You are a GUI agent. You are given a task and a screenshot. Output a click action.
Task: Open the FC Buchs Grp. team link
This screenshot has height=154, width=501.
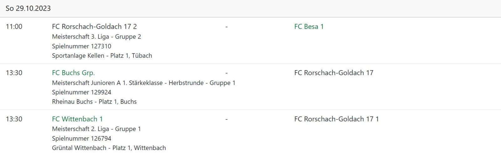click(x=73, y=73)
